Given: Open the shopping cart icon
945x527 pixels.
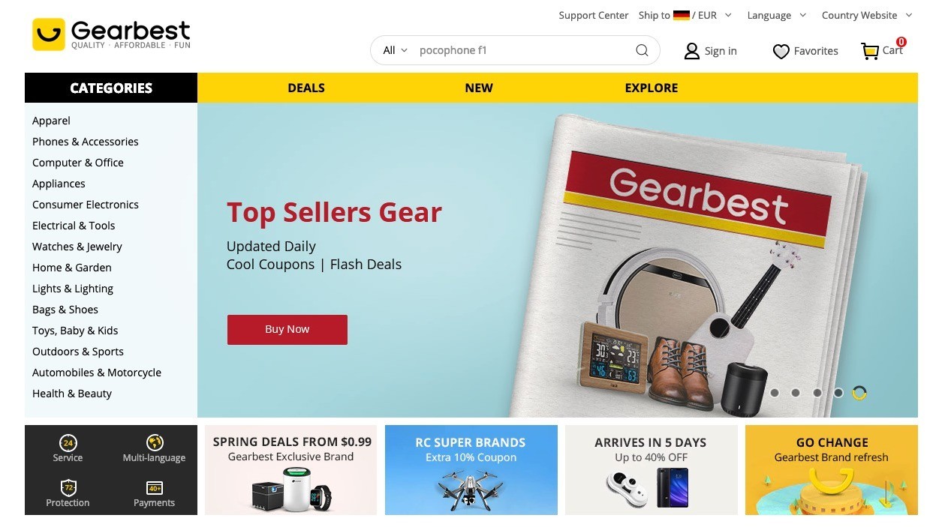Looking at the screenshot, I should pos(870,51).
